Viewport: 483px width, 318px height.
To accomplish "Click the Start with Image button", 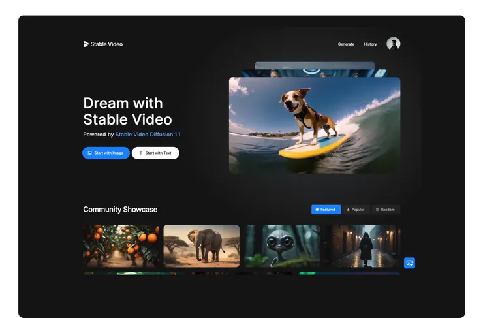I will click(106, 153).
